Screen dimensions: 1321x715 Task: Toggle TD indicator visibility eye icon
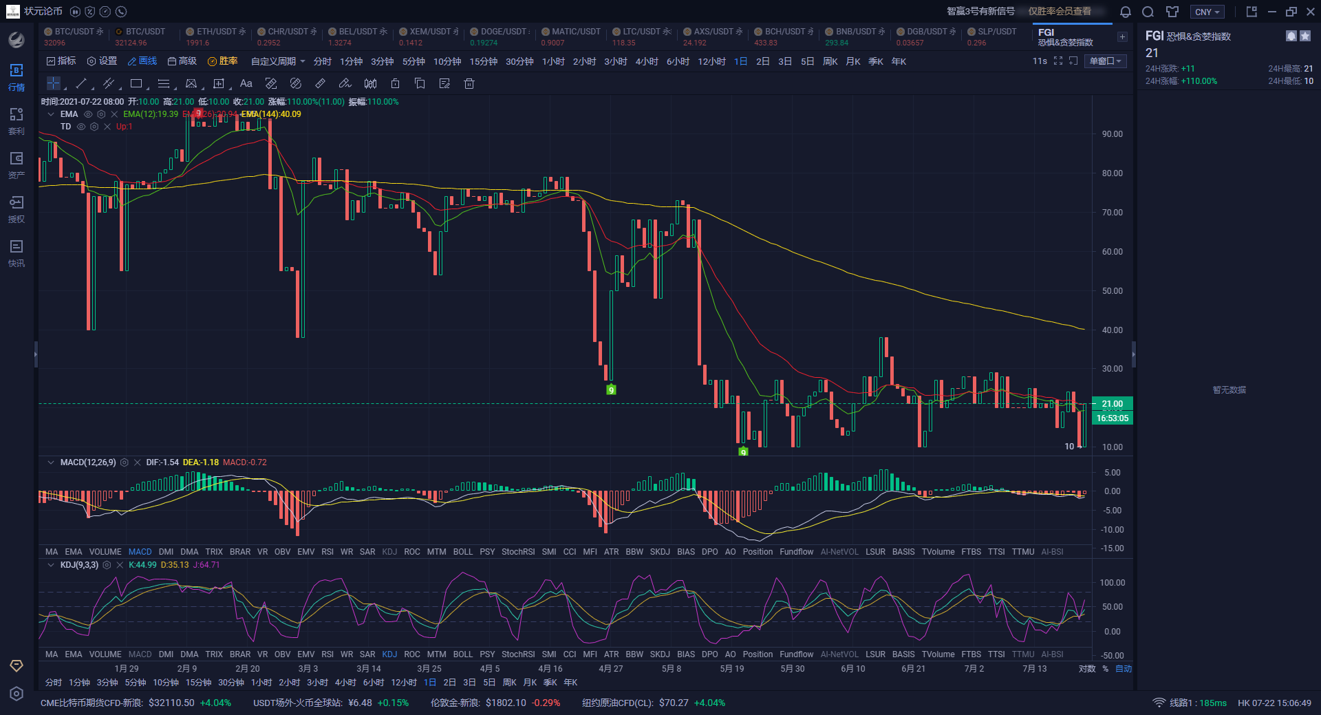(x=81, y=127)
